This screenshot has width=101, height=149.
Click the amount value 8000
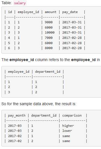[49, 48]
